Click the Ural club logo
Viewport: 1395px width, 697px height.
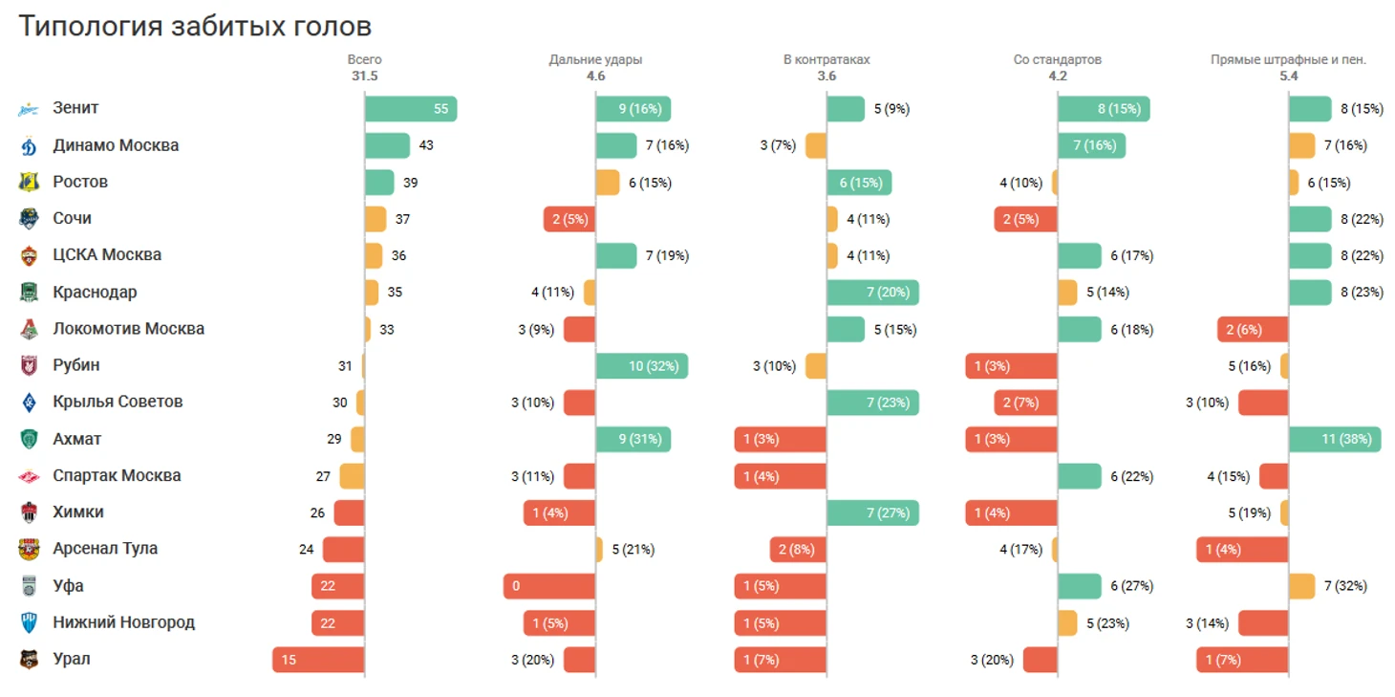pos(29,659)
